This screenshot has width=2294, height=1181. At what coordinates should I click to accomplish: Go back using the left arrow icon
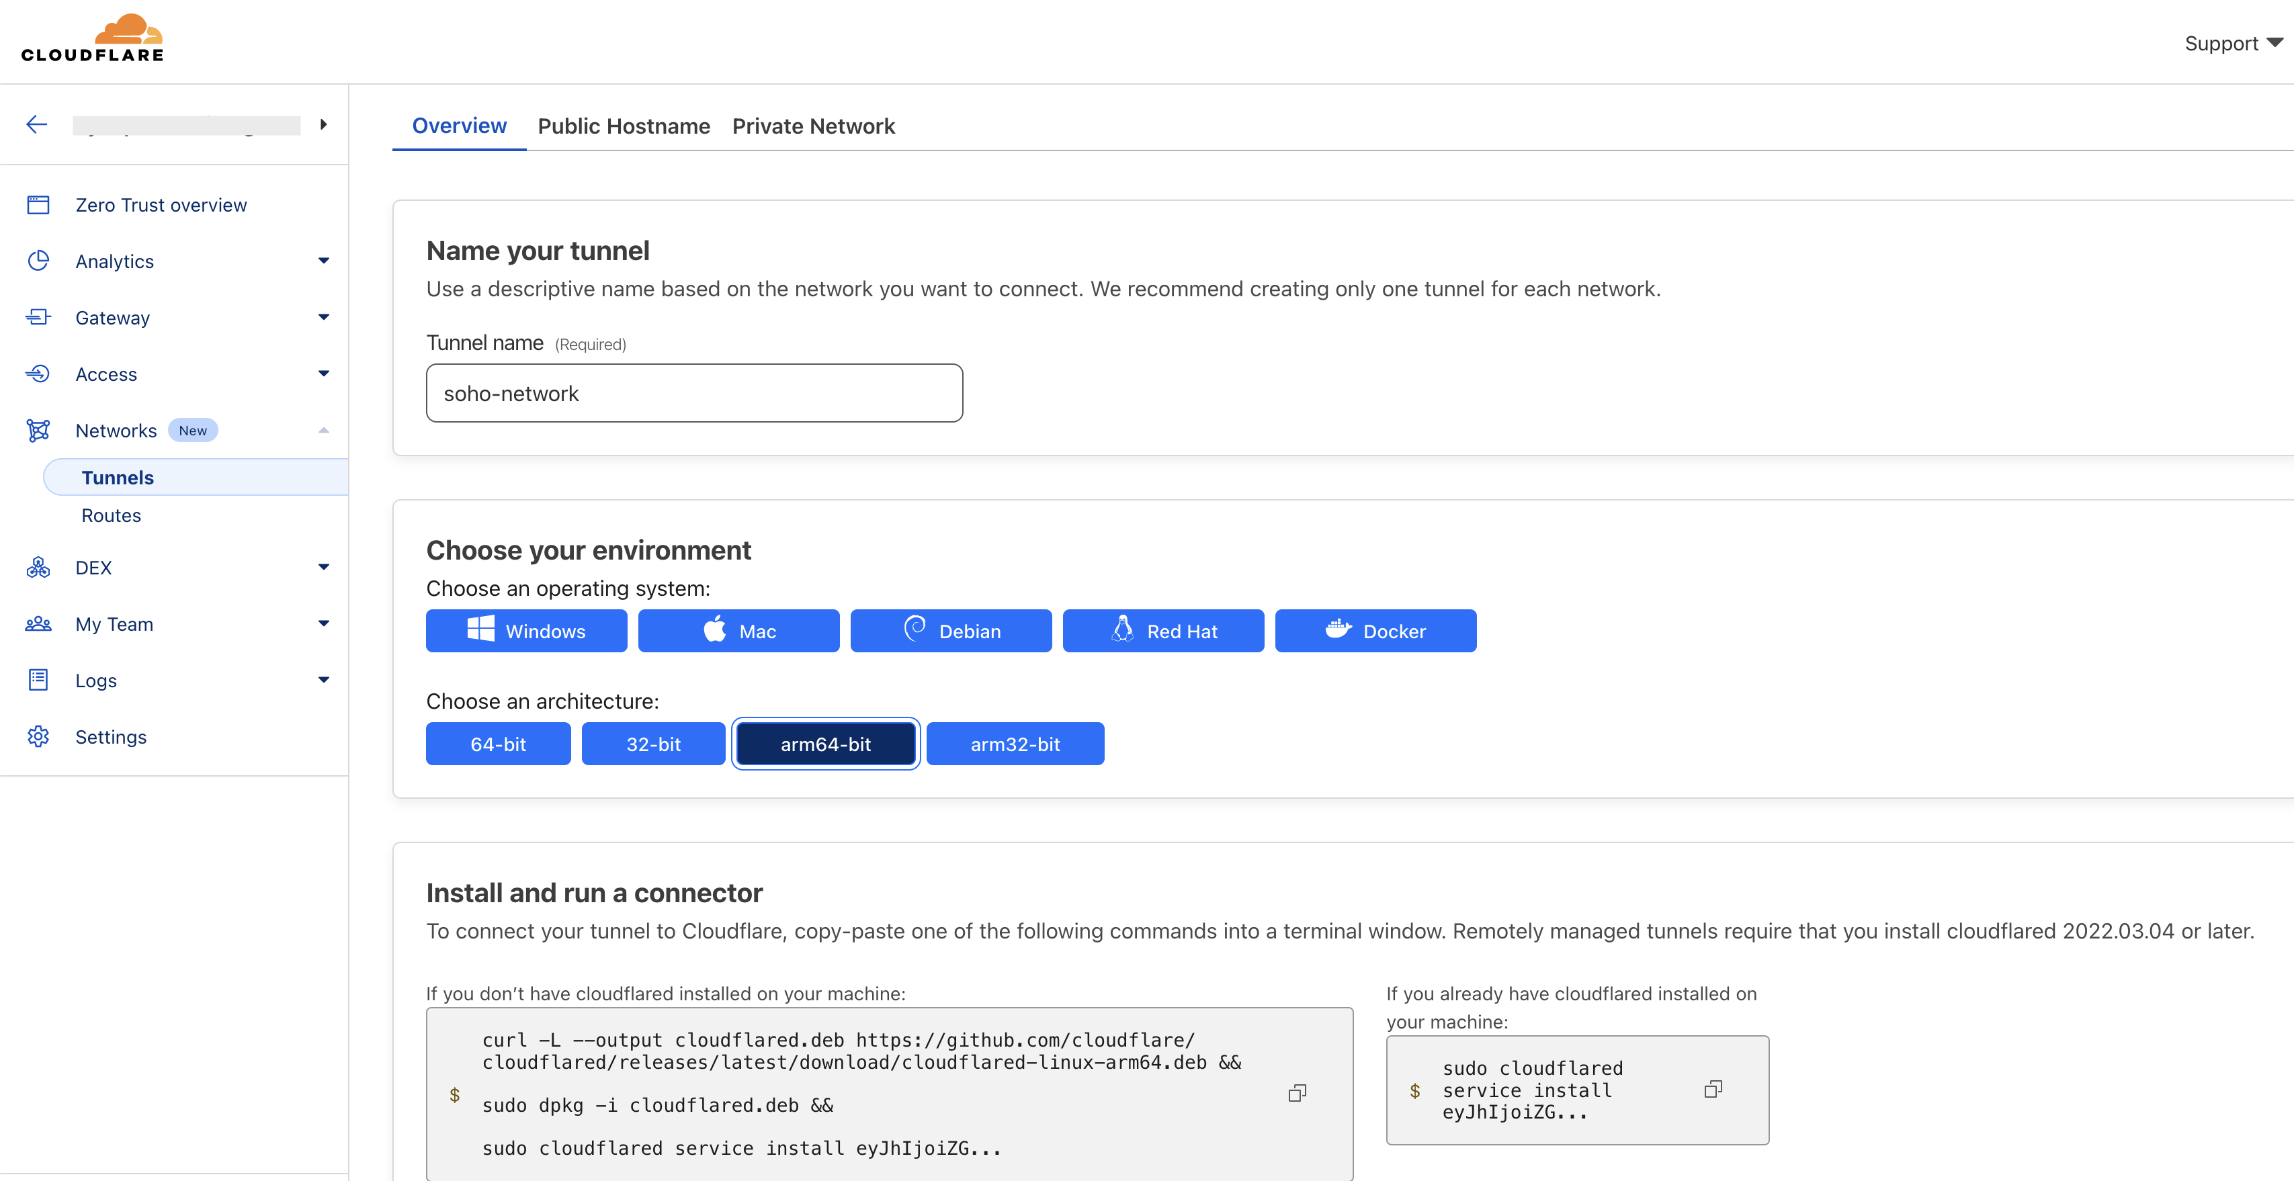coord(36,125)
